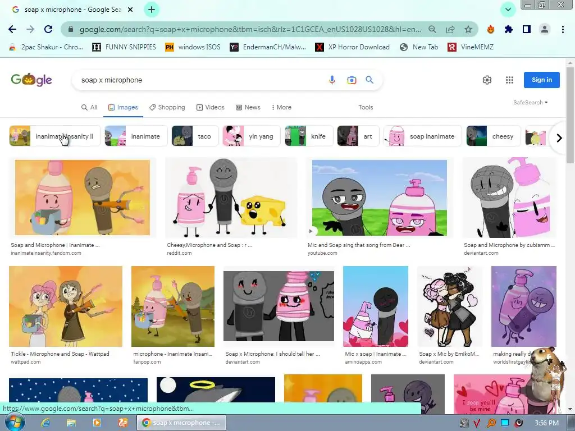Open VineMEMZ bookmark

pos(471,47)
